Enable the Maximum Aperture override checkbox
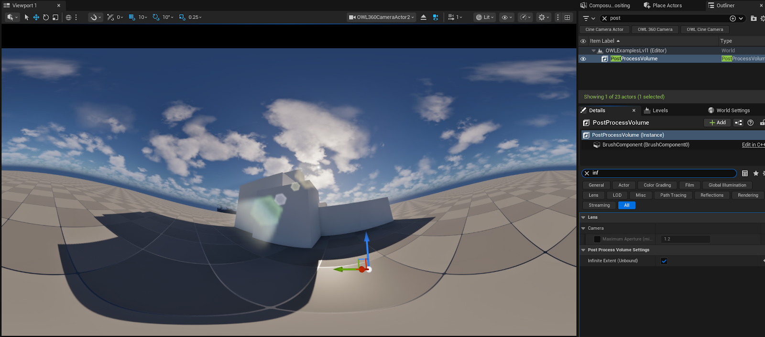 click(597, 239)
